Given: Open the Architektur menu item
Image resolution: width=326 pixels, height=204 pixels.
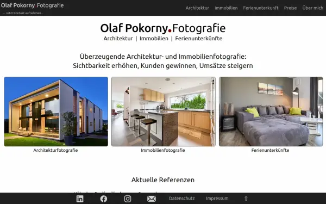Looking at the screenshot, I should (197, 8).
